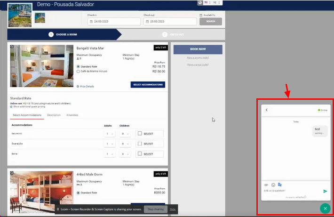Click the translate icon in chat
This screenshot has width=334, height=217.
(280, 185)
